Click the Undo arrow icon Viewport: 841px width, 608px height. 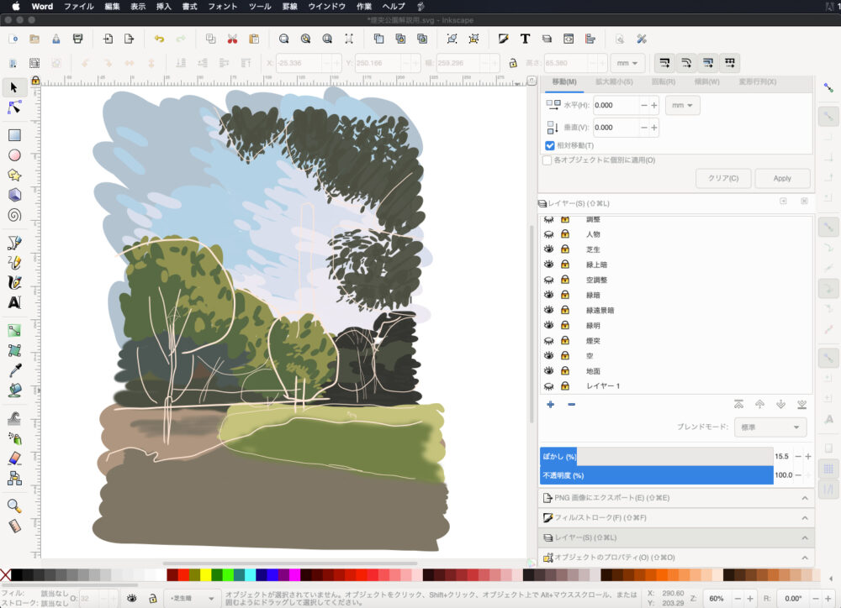(x=159, y=39)
